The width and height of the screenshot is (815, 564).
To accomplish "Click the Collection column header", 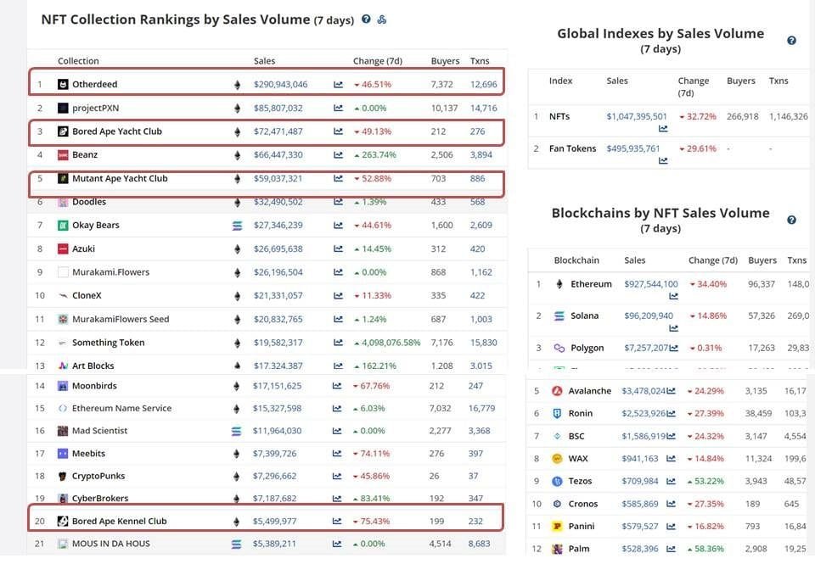I will click(x=78, y=61).
